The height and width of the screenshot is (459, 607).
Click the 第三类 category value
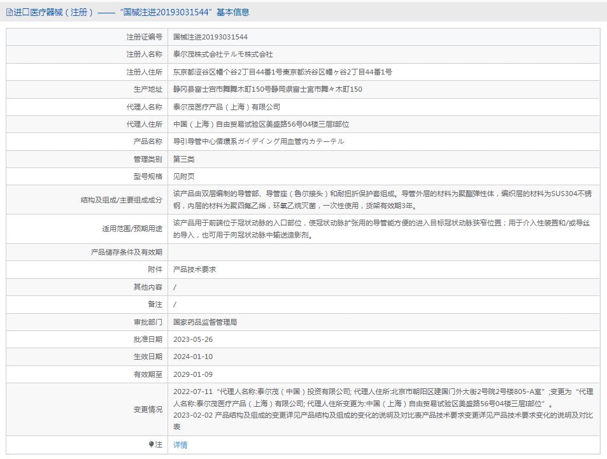click(184, 159)
